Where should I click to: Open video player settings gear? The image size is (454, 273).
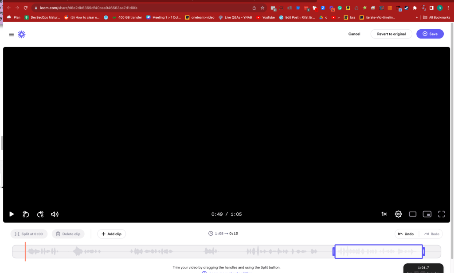(399, 214)
